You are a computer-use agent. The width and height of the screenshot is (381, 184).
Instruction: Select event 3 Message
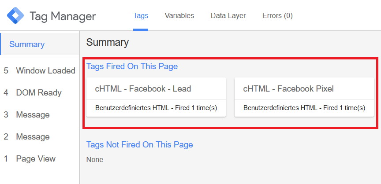(40, 114)
